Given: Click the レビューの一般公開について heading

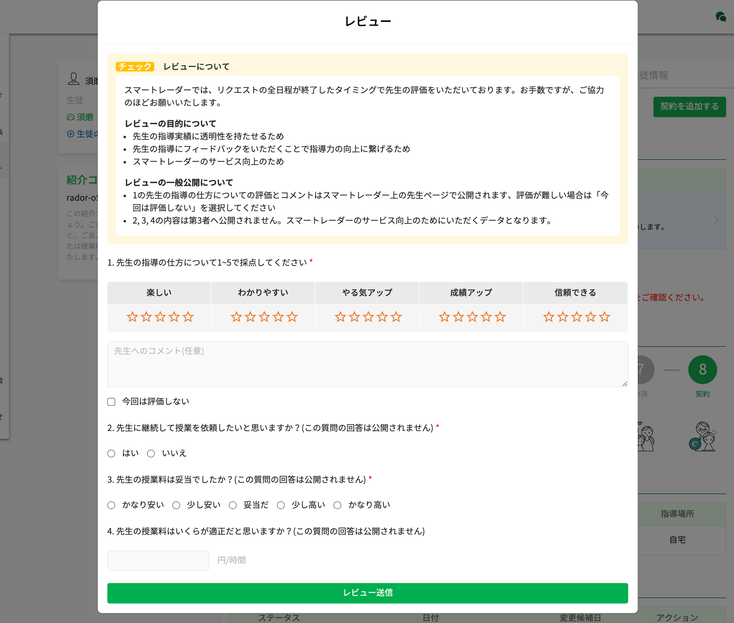Looking at the screenshot, I should click(179, 182).
